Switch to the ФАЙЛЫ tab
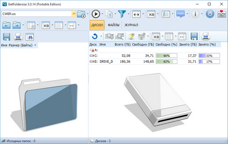 (x=113, y=25)
